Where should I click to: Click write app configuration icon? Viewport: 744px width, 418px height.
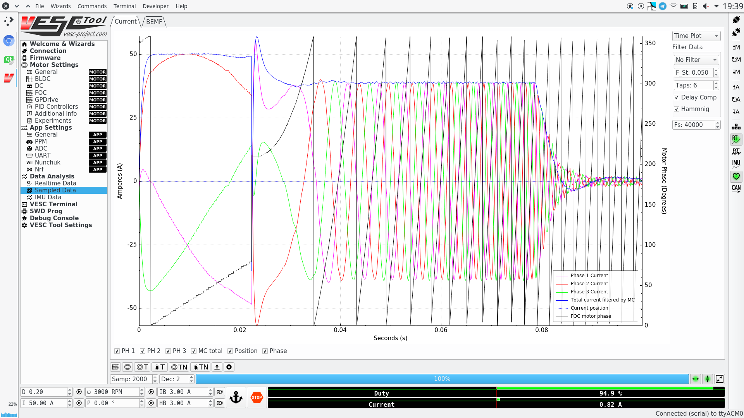coord(736,112)
